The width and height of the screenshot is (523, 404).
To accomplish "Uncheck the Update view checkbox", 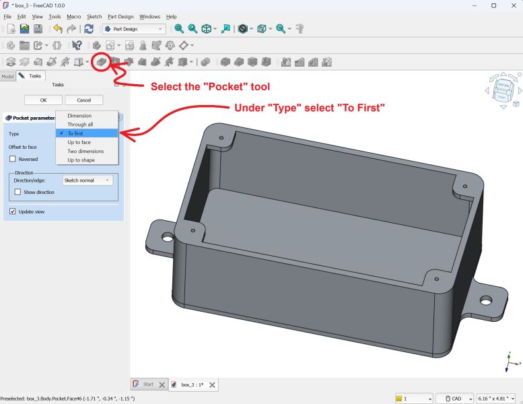I will pos(13,211).
